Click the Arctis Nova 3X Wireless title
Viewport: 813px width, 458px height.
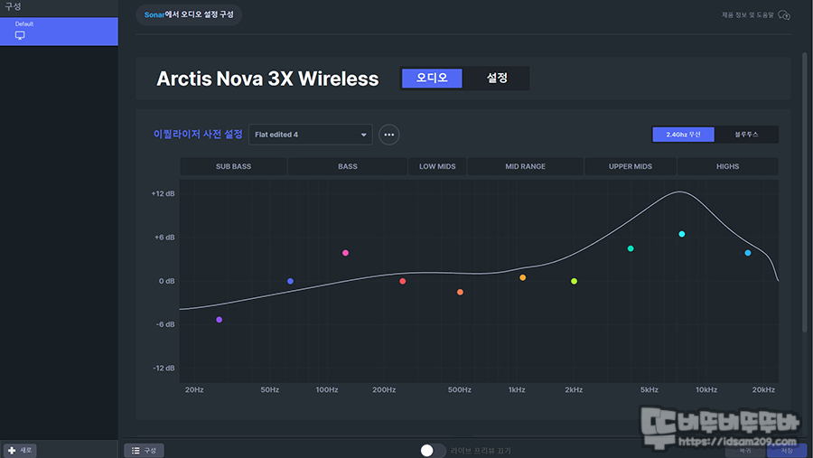pos(267,79)
